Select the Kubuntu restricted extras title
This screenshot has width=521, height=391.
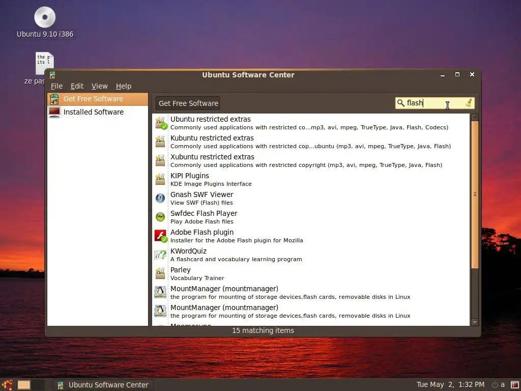point(212,138)
